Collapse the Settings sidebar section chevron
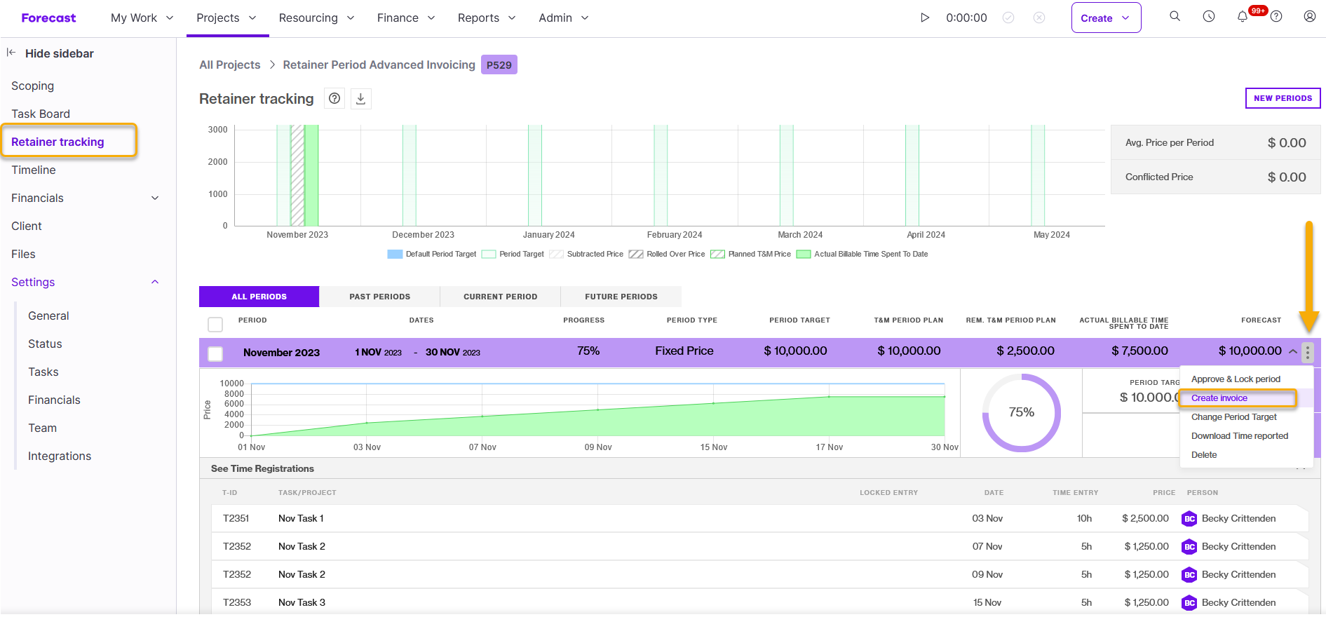Image resolution: width=1326 pixels, height=617 pixels. point(155,282)
